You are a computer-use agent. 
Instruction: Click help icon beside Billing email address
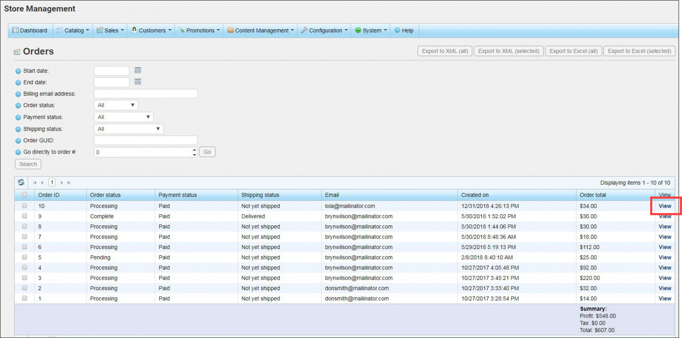coord(18,94)
